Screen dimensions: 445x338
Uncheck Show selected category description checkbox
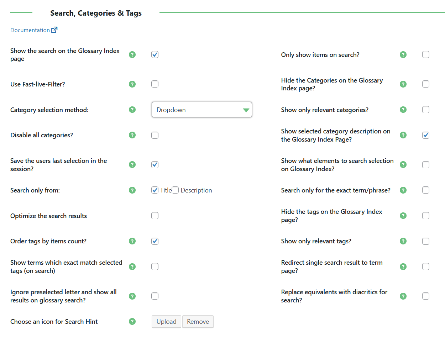tap(426, 135)
